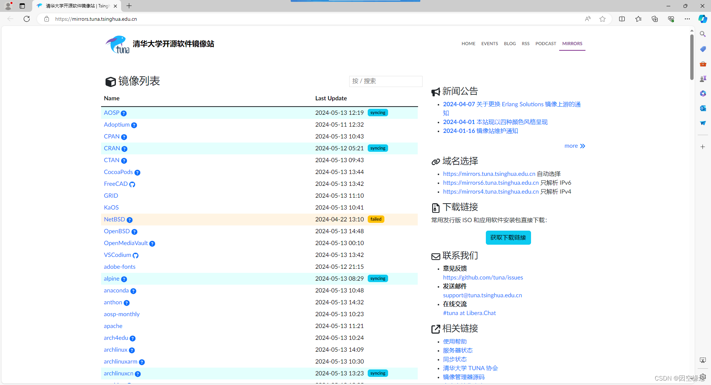Open the Edge settings and more menu
711x385 pixels.
(687, 19)
